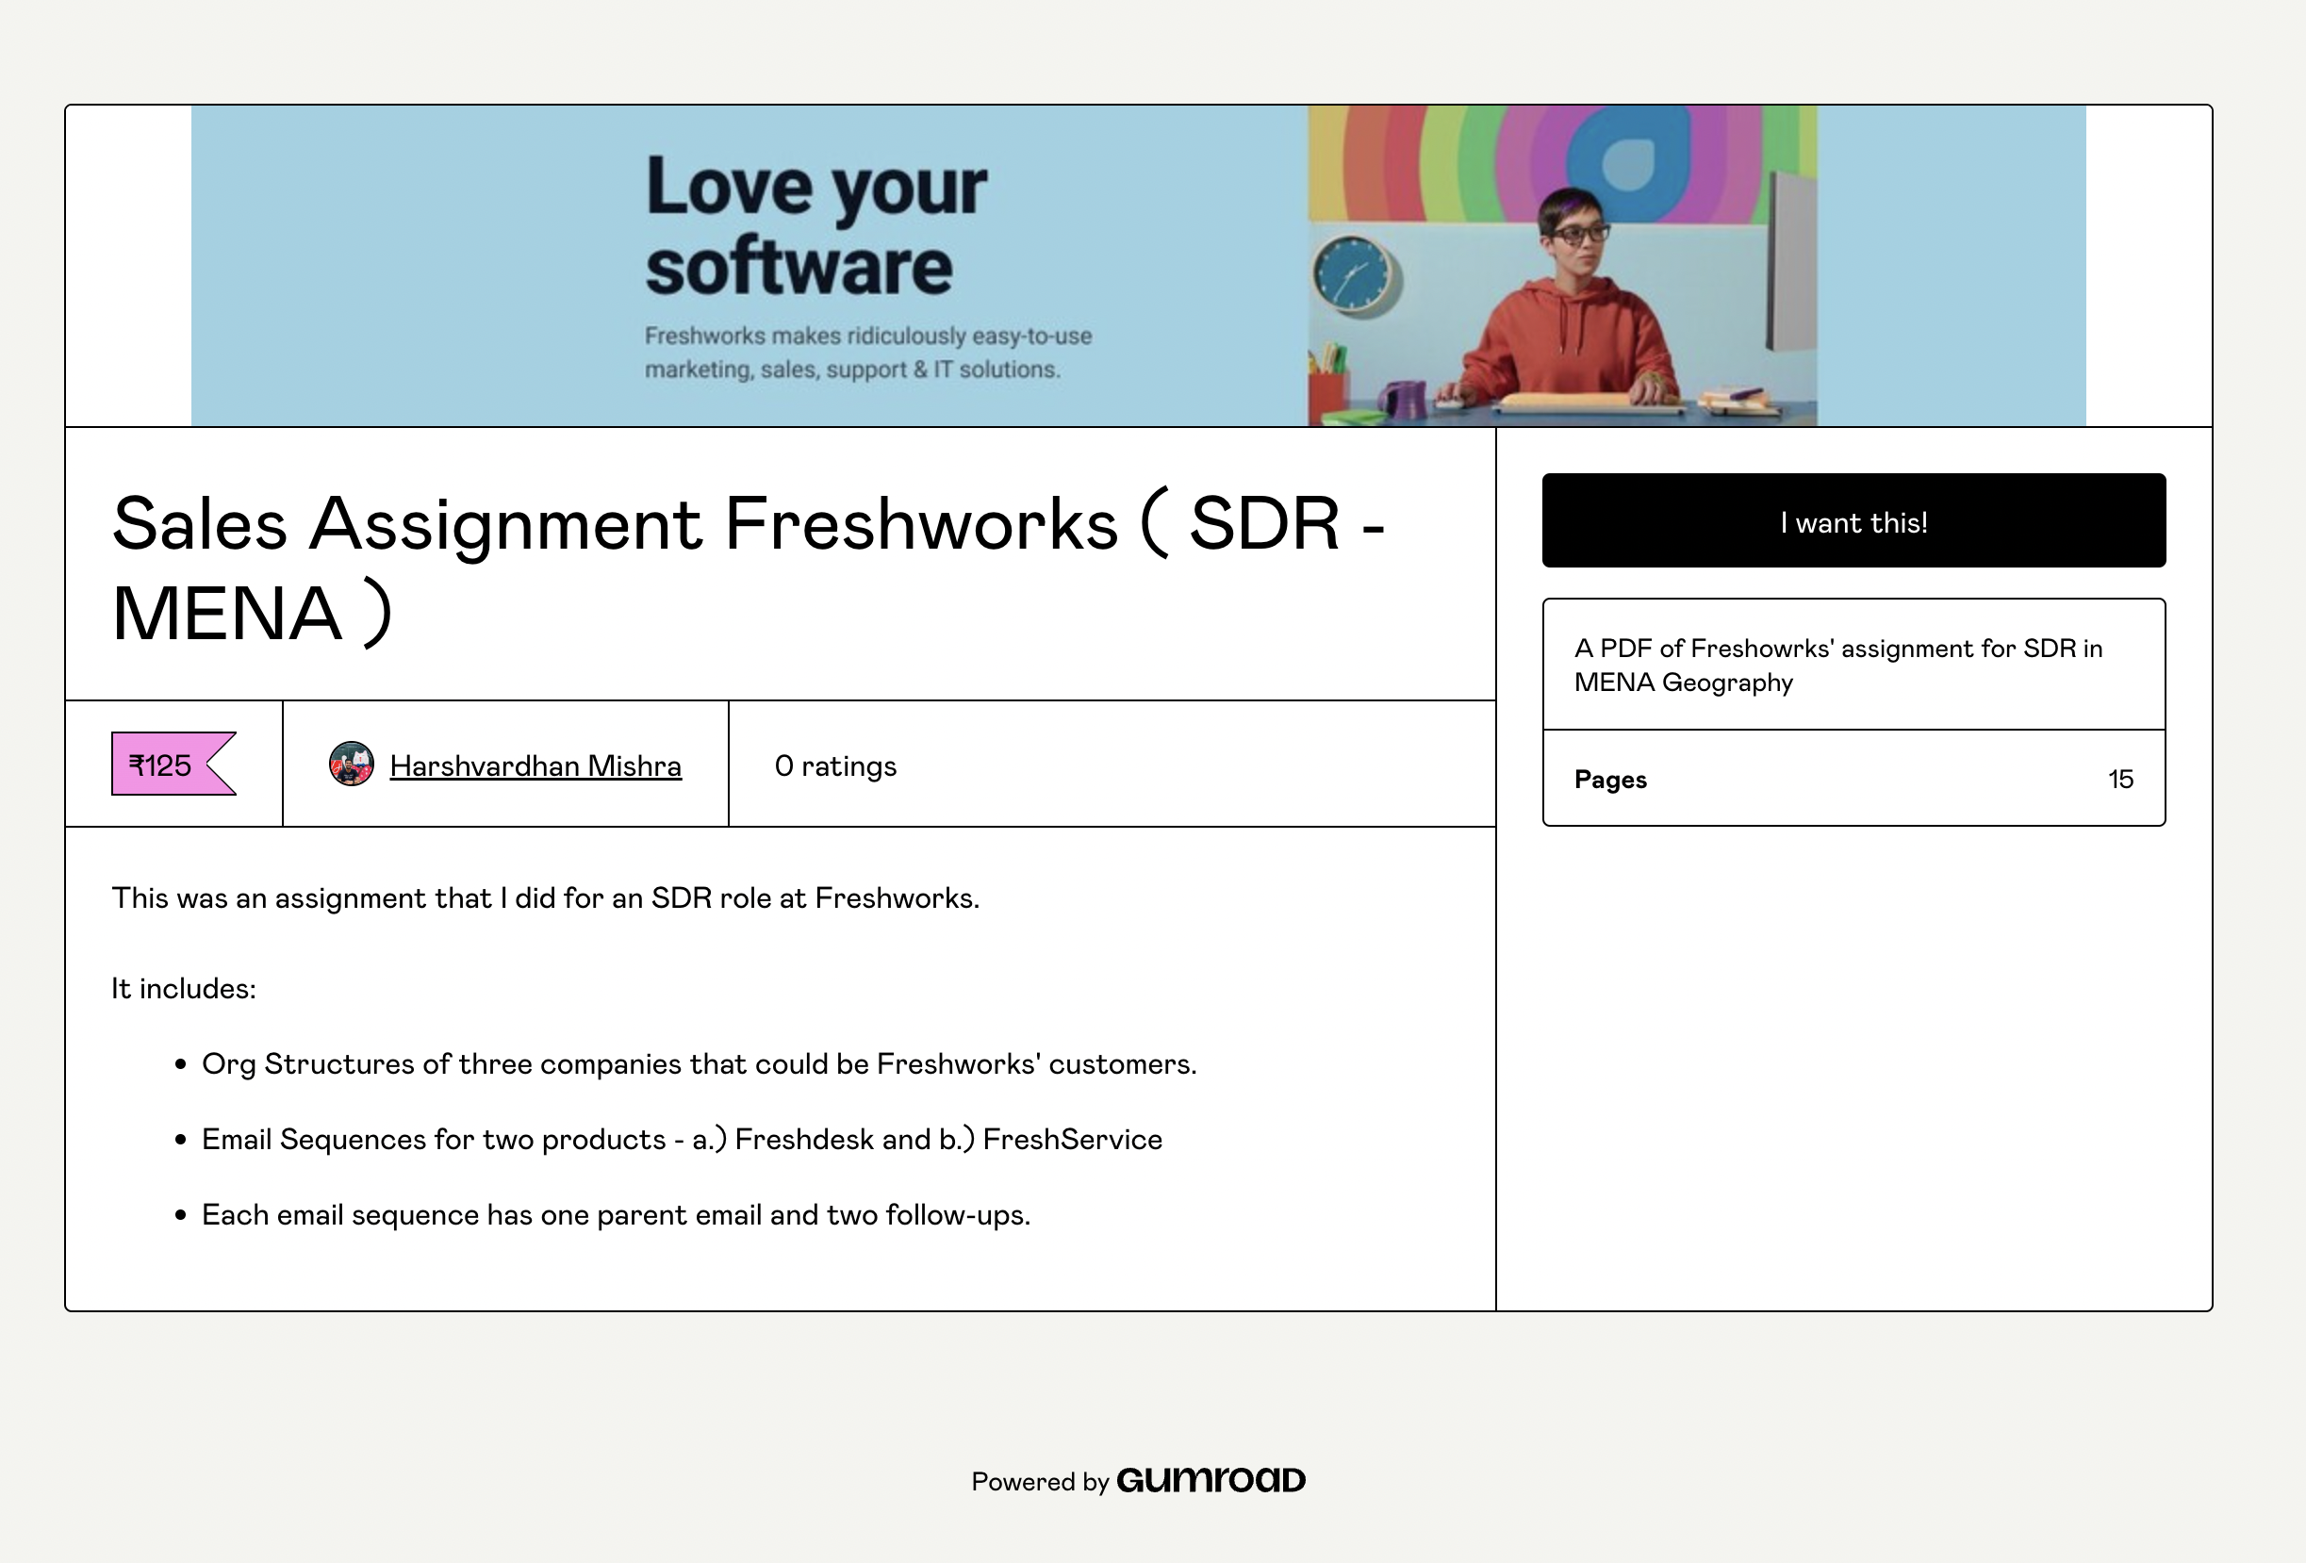Screen dimensions: 2306x1563
Task: Click the "Org Structures of three companies" bullet
Action: coord(699,1063)
